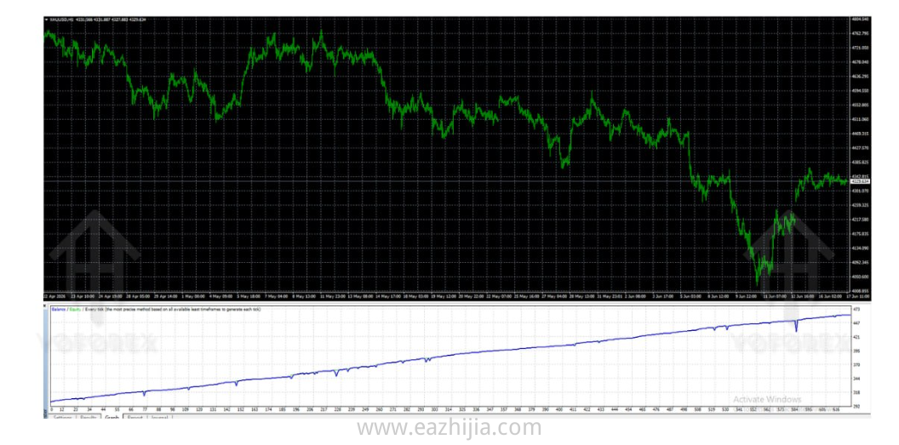This screenshot has width=899, height=445.
Task: Select the Graph tab in the tester
Action: click(112, 418)
